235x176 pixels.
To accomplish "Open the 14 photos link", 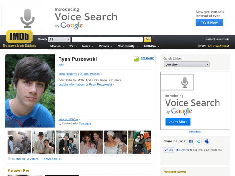I will (x=18, y=159).
